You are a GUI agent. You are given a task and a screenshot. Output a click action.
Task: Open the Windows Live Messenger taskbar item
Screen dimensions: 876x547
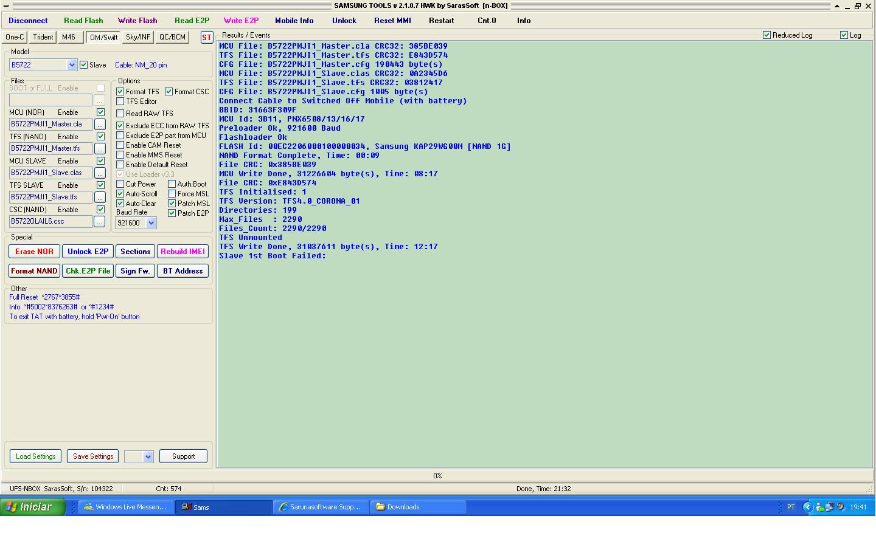pos(127,507)
